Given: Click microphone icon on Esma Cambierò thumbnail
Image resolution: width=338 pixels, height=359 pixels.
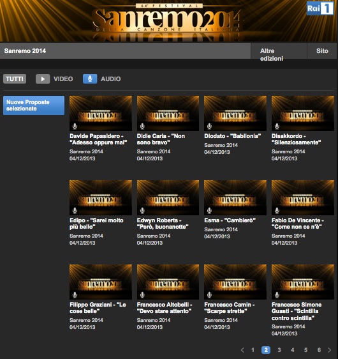Looking at the screenshot, I should coord(209,210).
